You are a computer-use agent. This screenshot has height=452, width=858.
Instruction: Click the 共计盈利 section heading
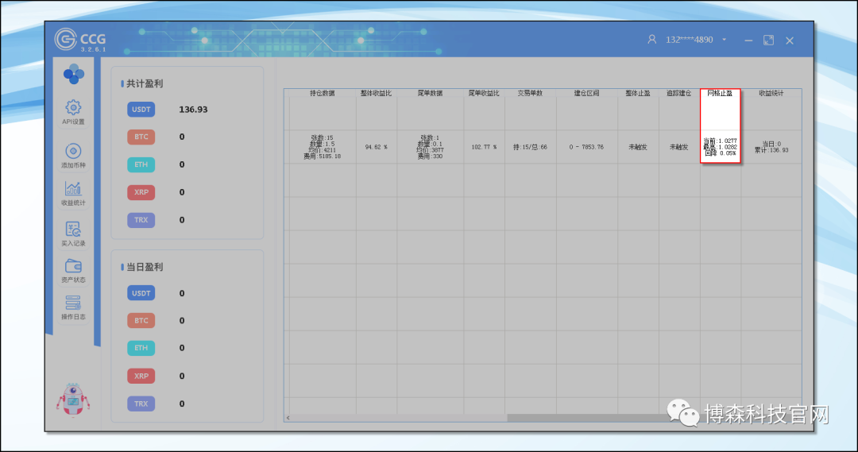pos(145,83)
